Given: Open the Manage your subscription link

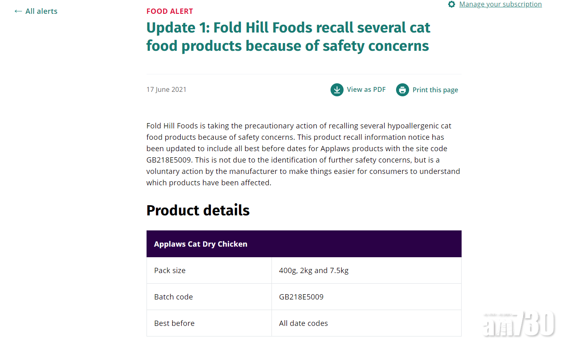Looking at the screenshot, I should (x=500, y=4).
